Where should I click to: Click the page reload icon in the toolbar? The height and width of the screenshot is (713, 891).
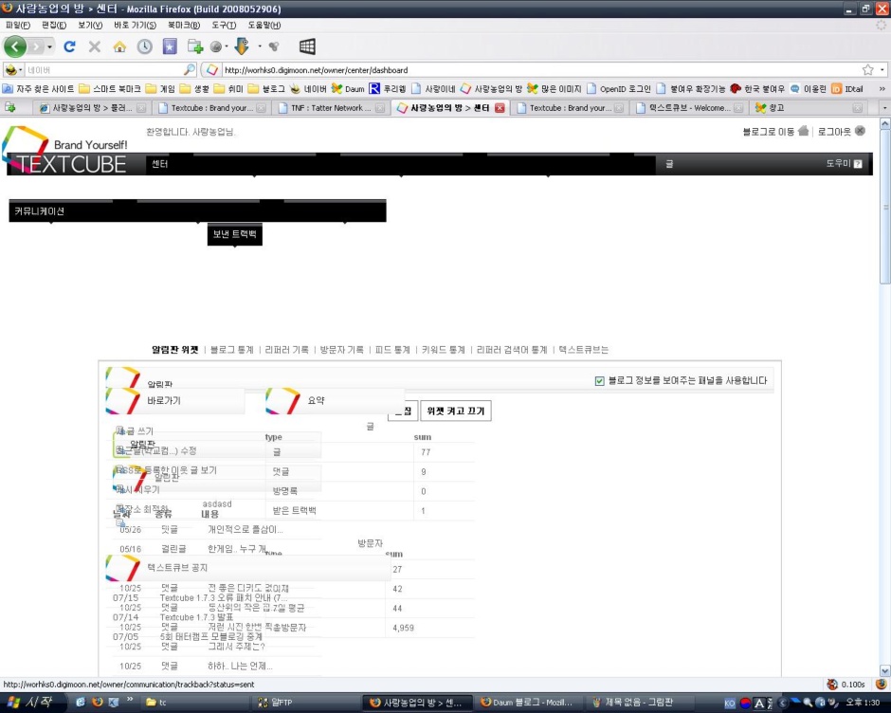point(69,47)
